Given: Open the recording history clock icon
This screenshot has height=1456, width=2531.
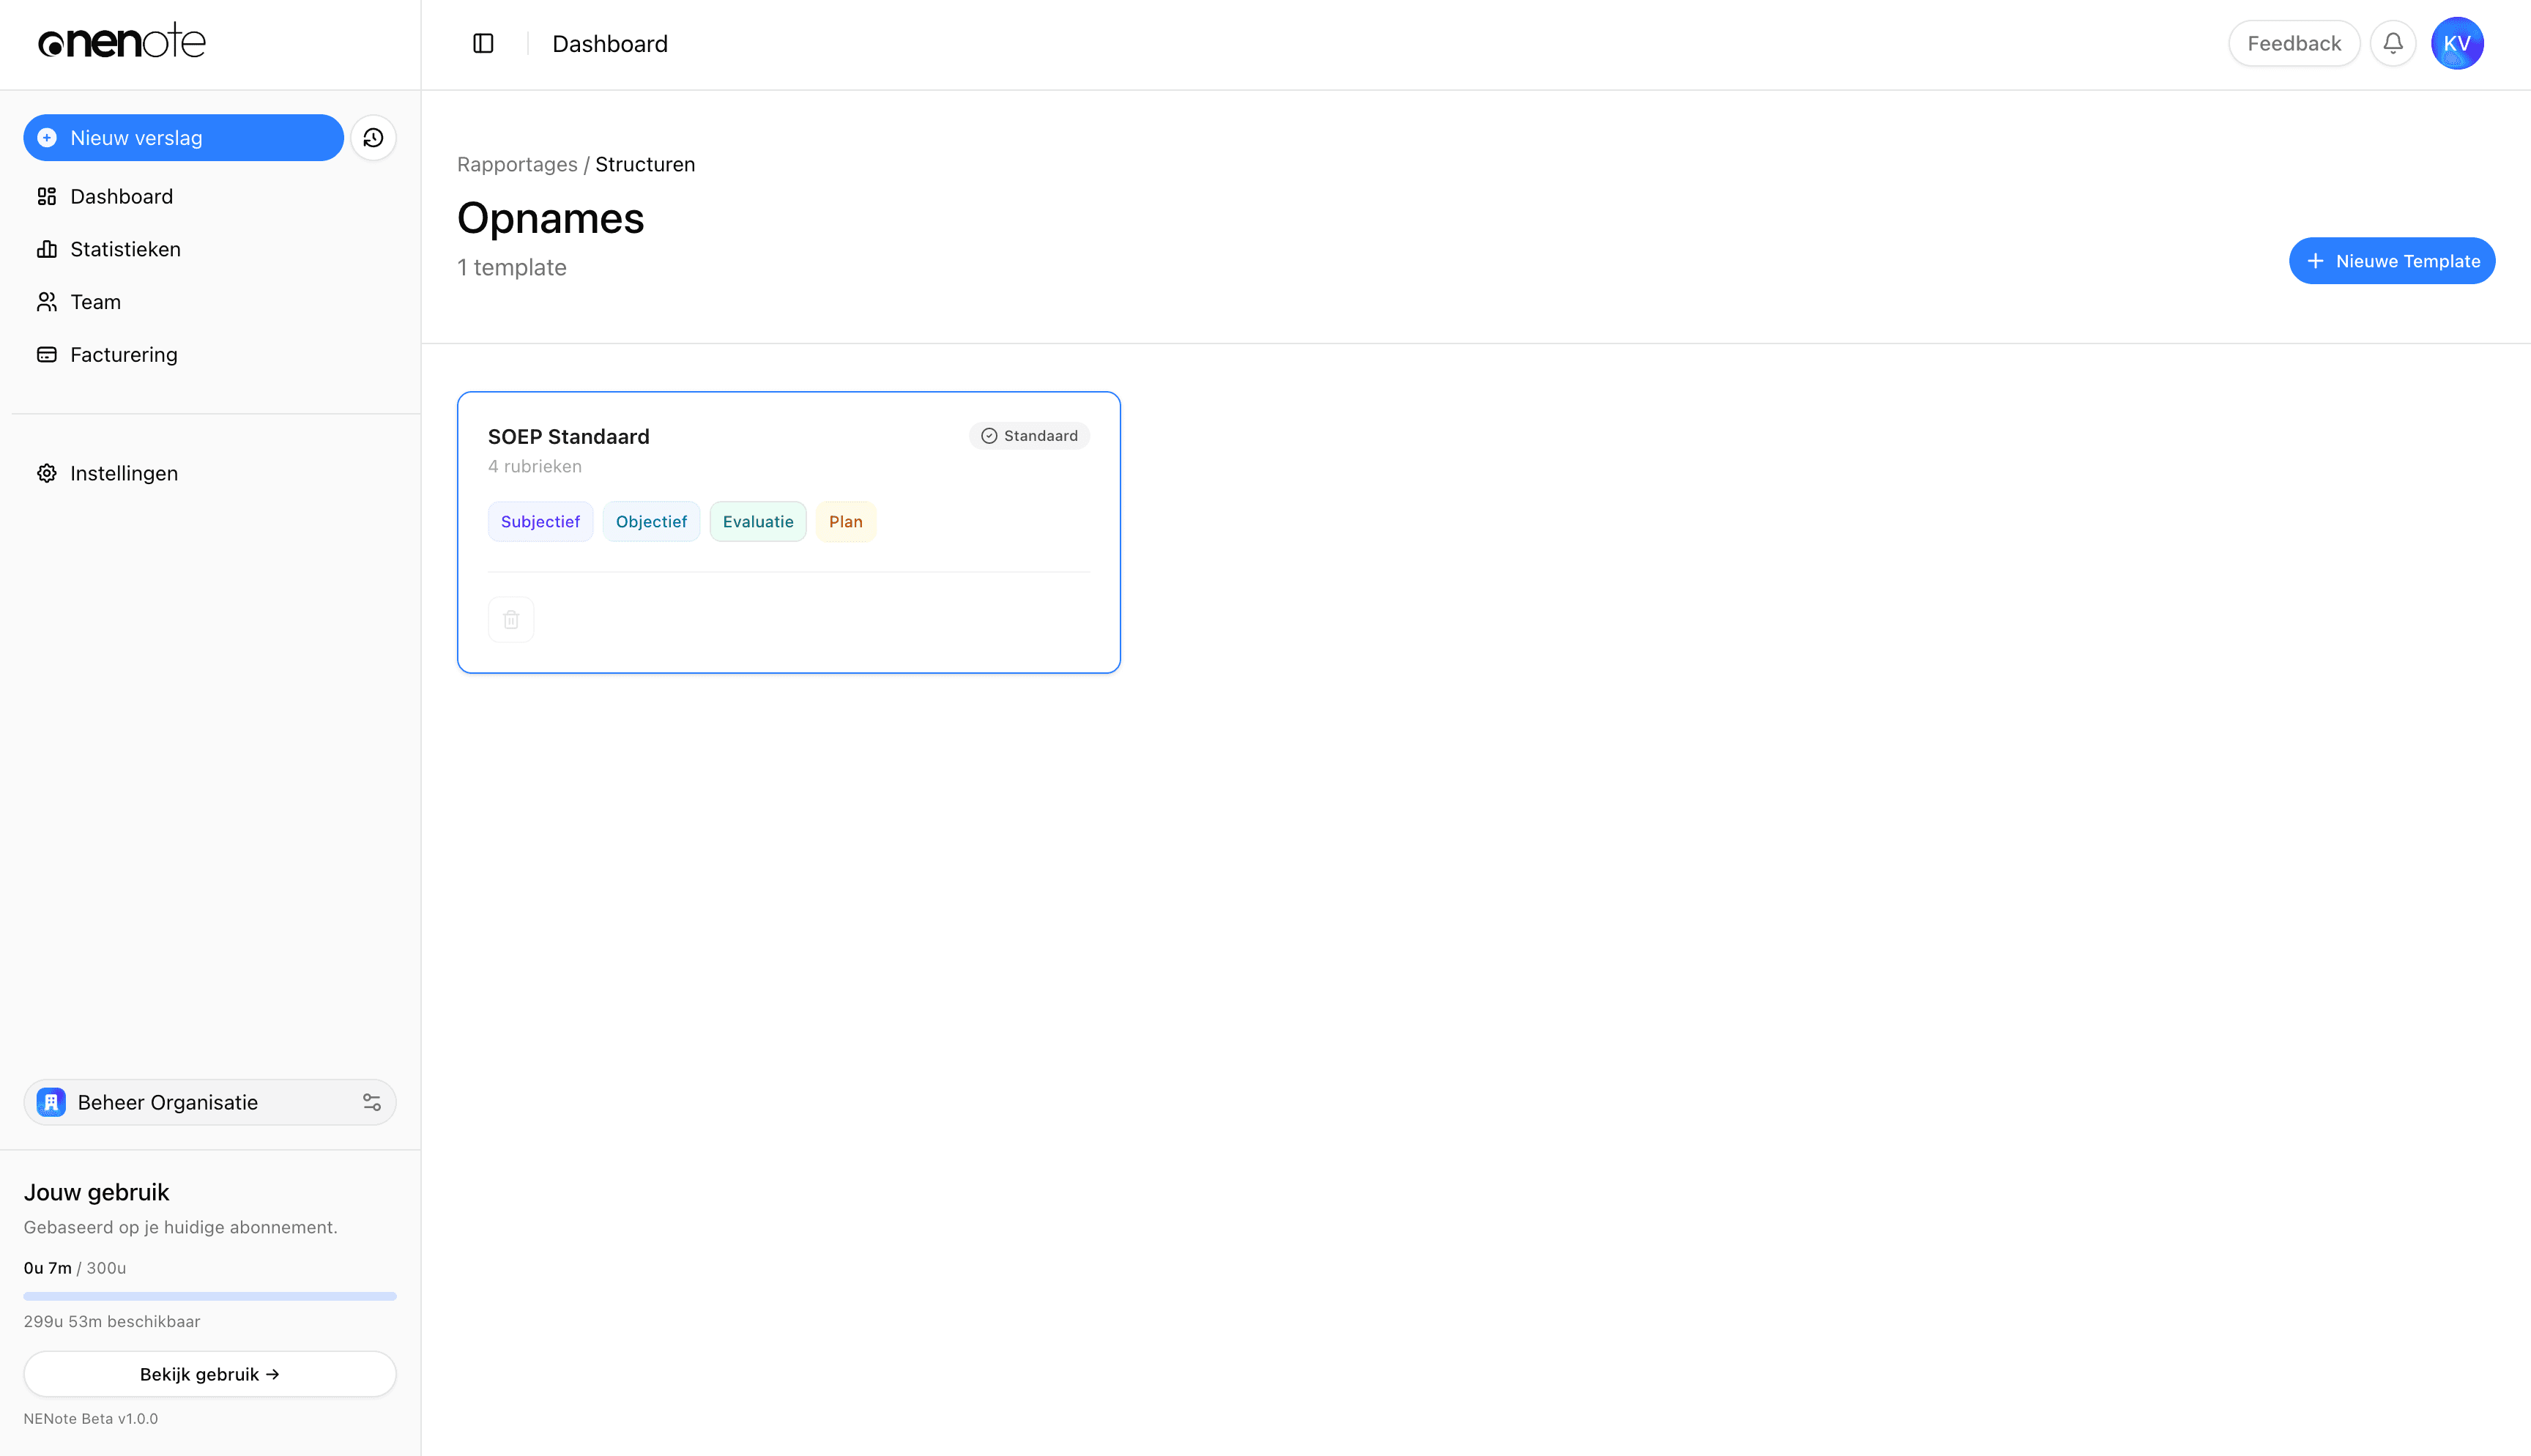Looking at the screenshot, I should [x=373, y=138].
